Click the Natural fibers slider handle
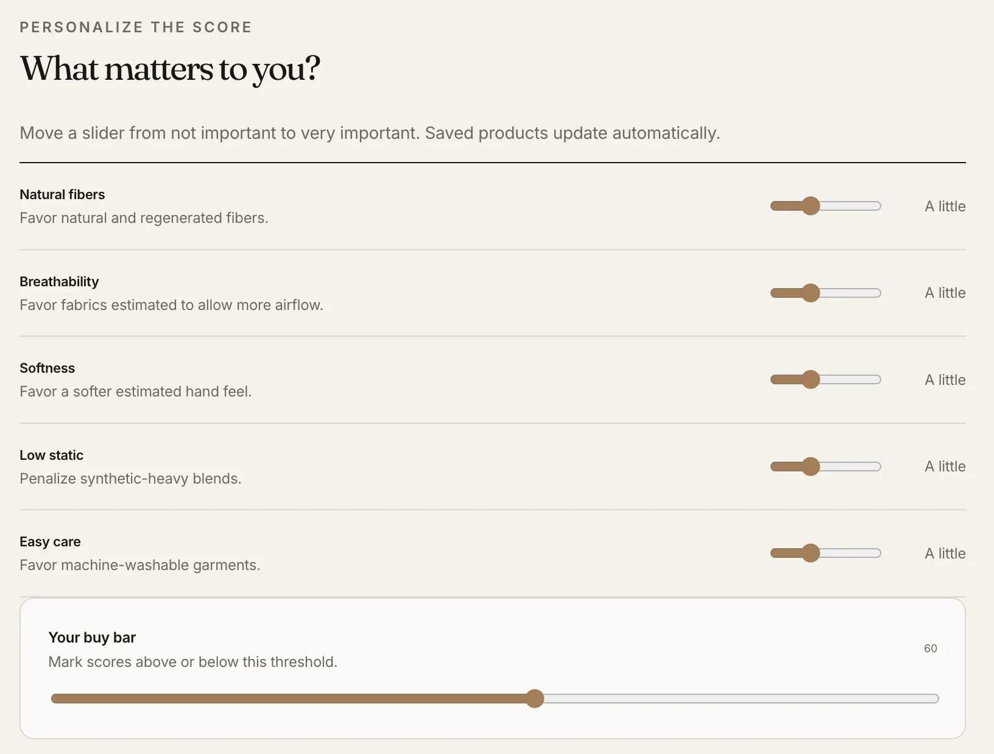This screenshot has width=994, height=754. [x=811, y=206]
